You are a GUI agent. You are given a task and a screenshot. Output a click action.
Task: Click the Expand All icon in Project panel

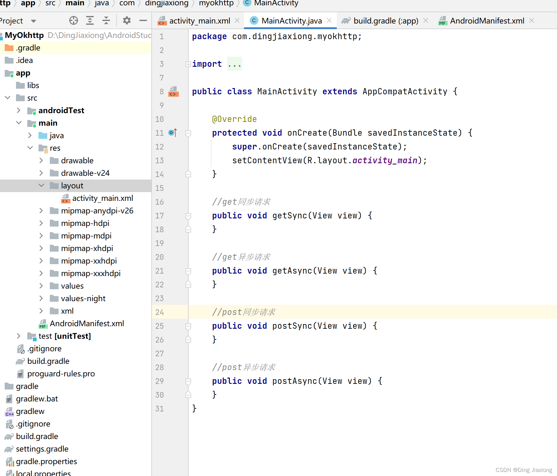coord(90,21)
